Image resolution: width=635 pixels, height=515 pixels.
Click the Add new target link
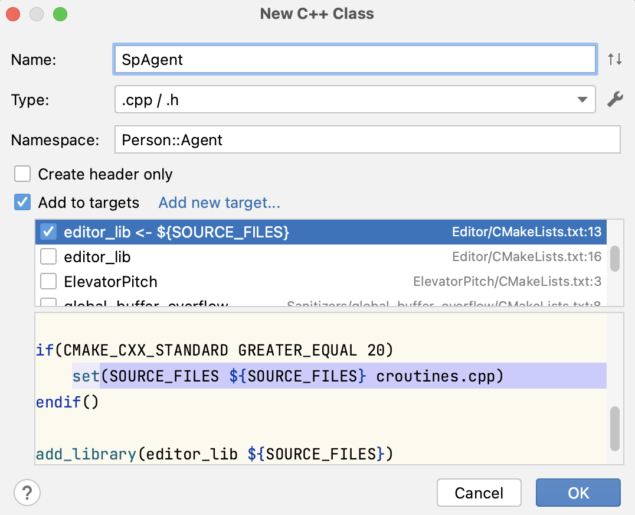click(218, 203)
